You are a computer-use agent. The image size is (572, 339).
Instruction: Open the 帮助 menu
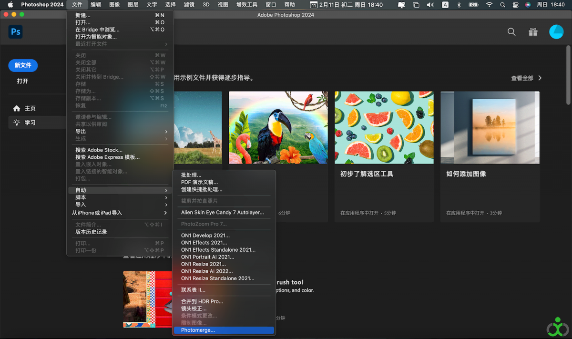pos(289,5)
